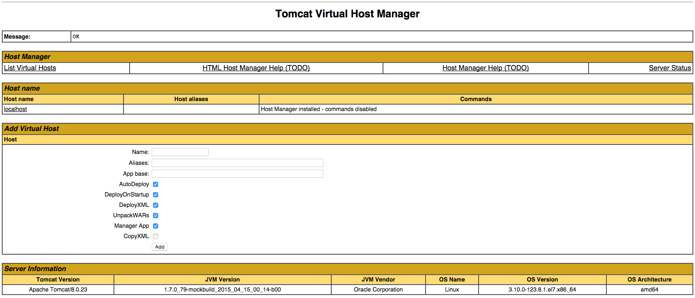Uncheck the Manager App checkbox

[x=156, y=226]
